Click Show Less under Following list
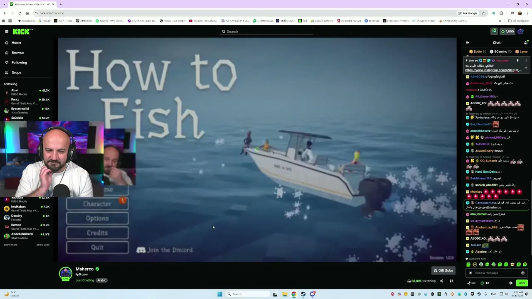 tap(43, 245)
